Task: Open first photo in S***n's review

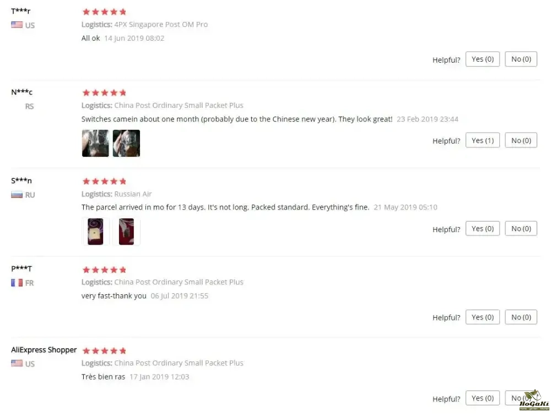Action: click(x=95, y=232)
